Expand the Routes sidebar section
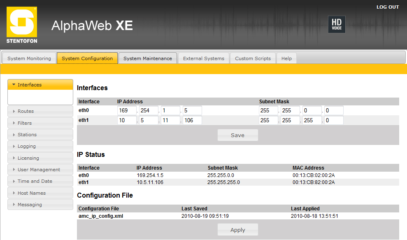Viewport: 407px width, 240px height. pos(40,111)
